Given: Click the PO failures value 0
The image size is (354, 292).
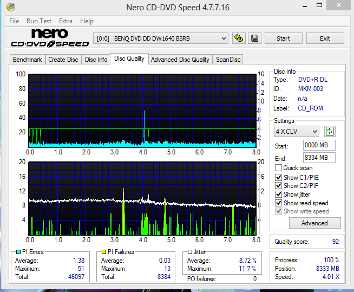Looking at the screenshot, I should point(254,279).
